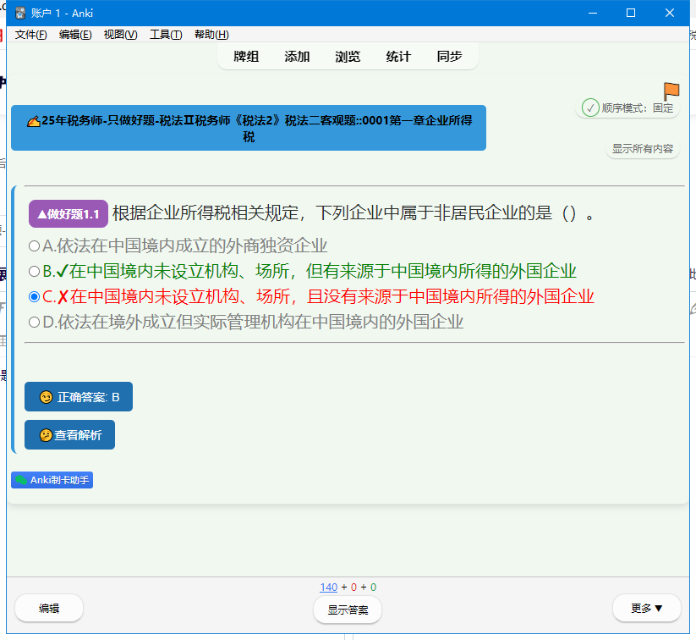Click the 显示所有内容 button
The width and height of the screenshot is (696, 640).
pos(642,149)
